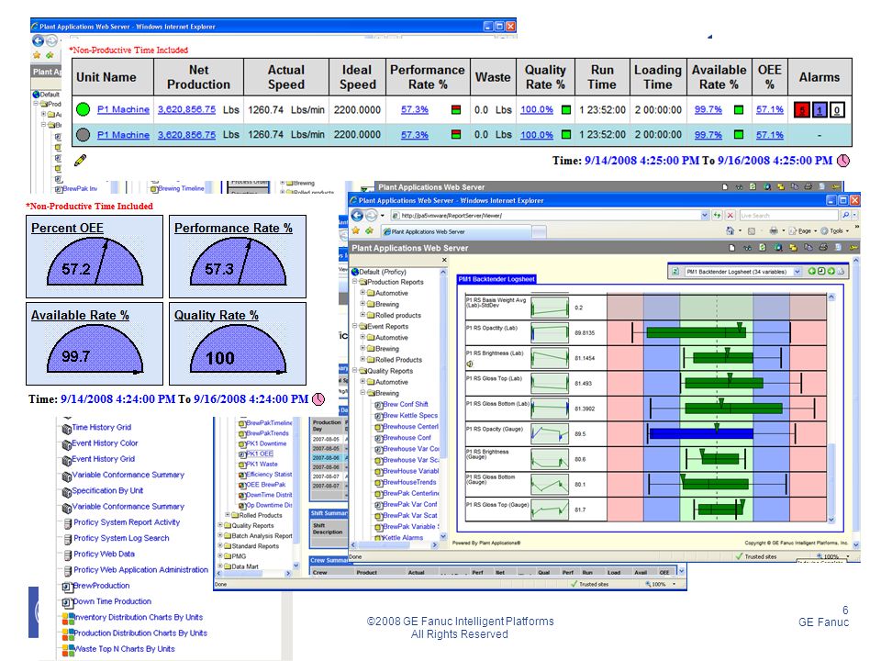The image size is (881, 661).
Task: Open trend thumbnail for P1 RS Brightness (Lab)
Action: (x=550, y=358)
